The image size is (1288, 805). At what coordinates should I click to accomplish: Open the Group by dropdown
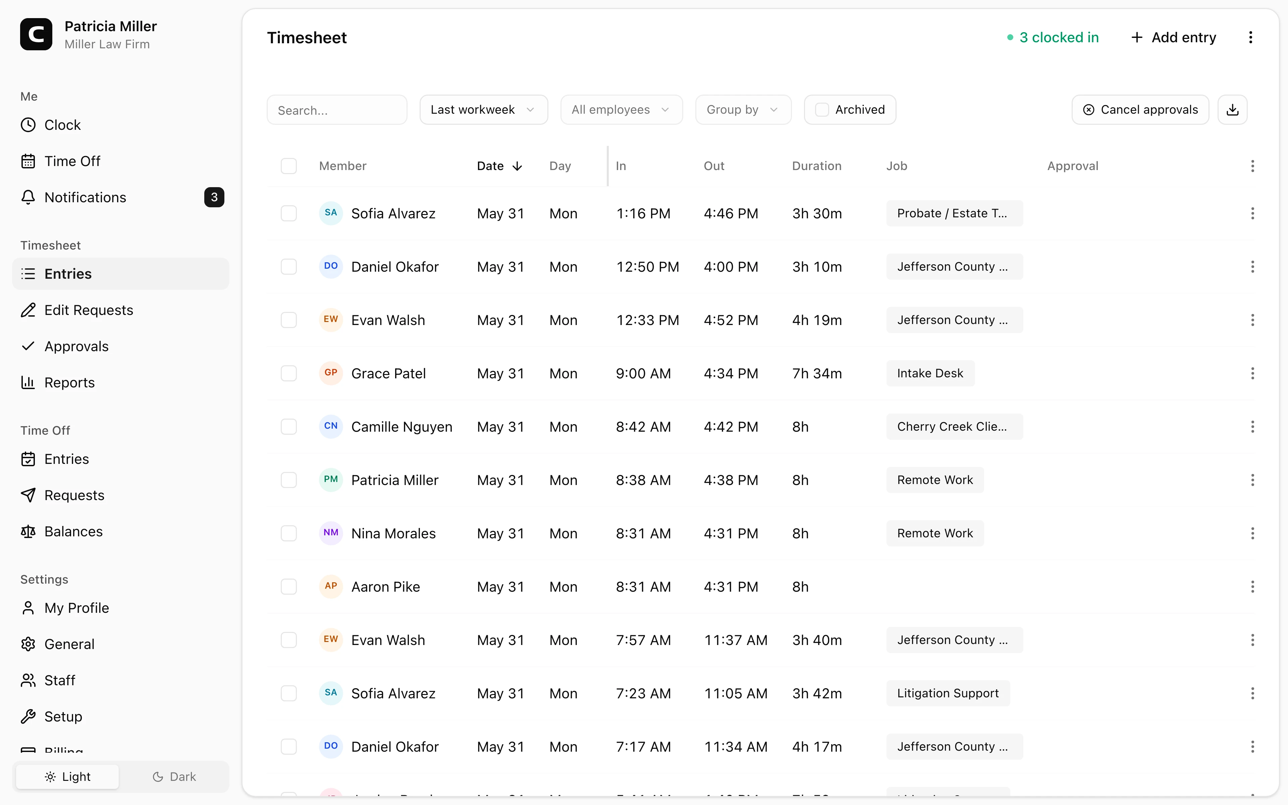tap(743, 110)
